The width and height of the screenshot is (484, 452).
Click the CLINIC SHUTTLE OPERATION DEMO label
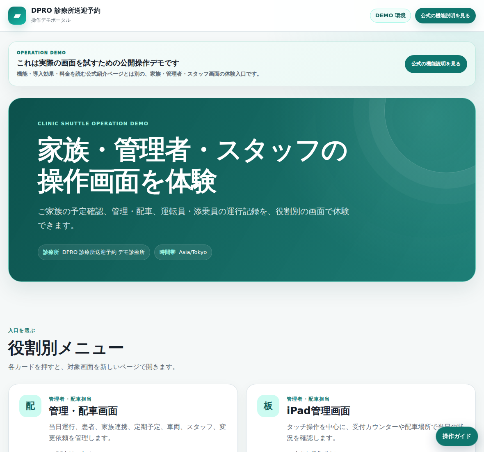[93, 124]
